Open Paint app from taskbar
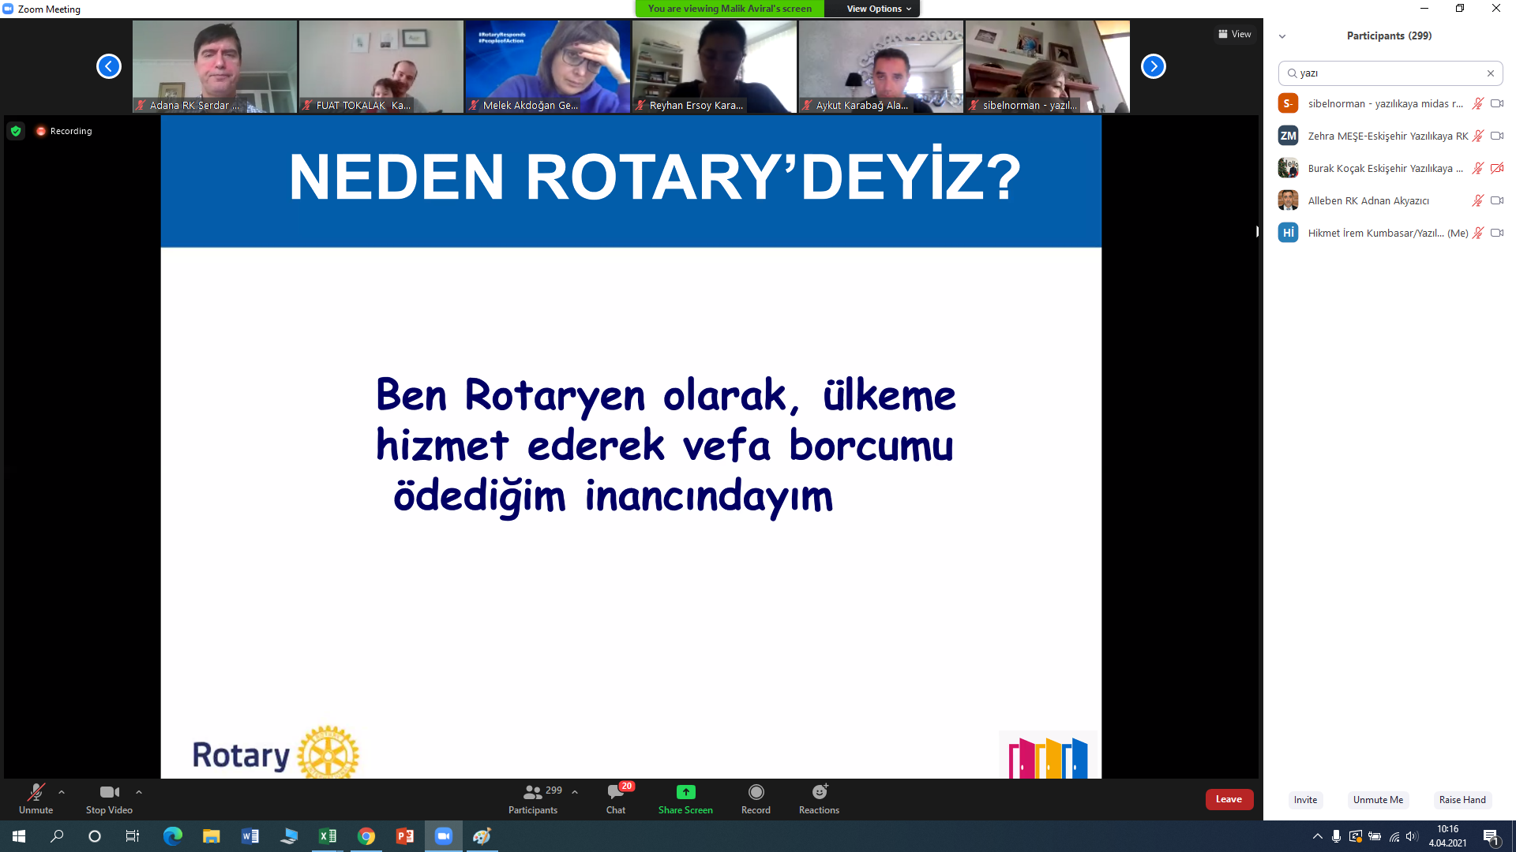The image size is (1516, 852). coord(482,836)
